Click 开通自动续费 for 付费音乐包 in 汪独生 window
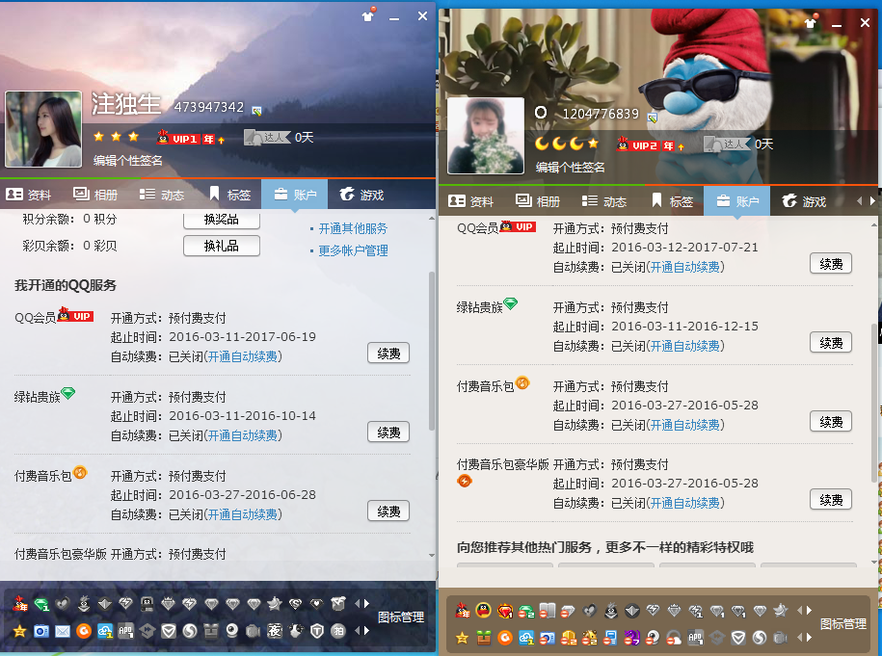 pos(243,514)
